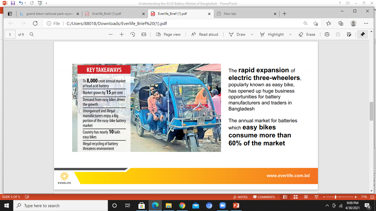The height and width of the screenshot is (211, 376).
Task: Go forward in Edge browser
Action: [23, 23]
